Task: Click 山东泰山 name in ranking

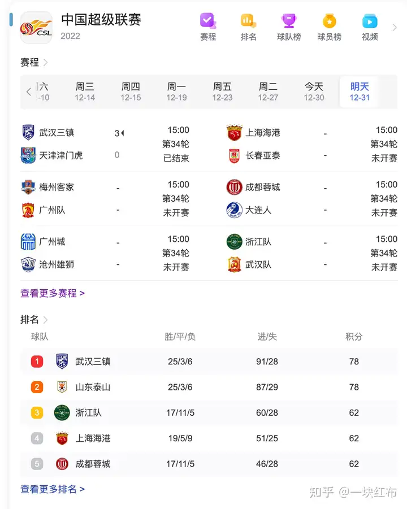Action: pyautogui.click(x=93, y=387)
